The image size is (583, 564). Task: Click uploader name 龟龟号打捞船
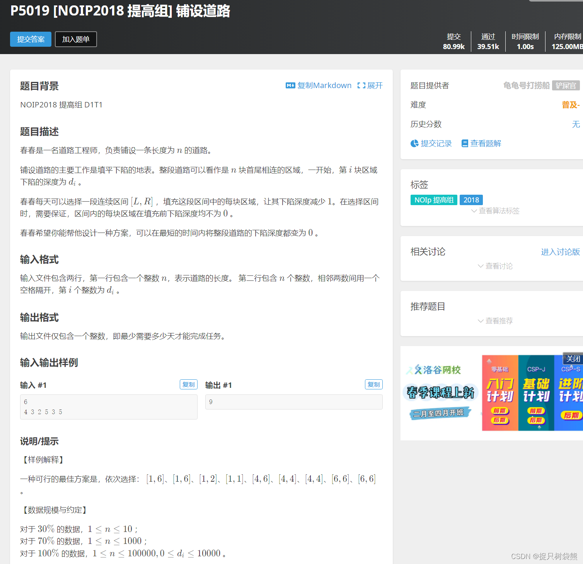pos(526,85)
